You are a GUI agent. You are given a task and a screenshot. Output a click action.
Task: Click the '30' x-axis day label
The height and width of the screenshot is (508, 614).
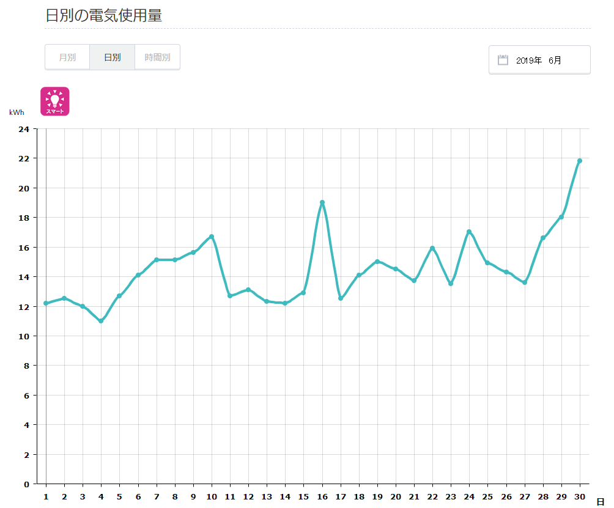click(x=580, y=496)
